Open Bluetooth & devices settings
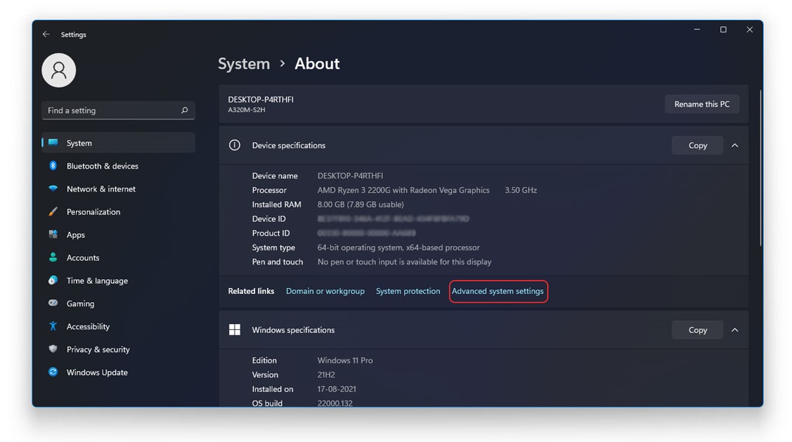Screen dimensions: 792x442 tap(103, 166)
